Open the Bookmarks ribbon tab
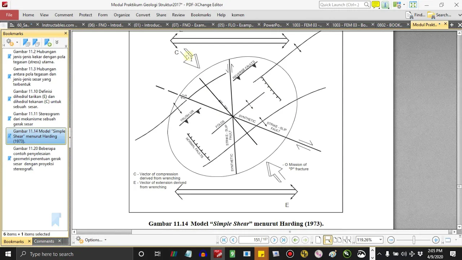The height and width of the screenshot is (260, 462). (201, 15)
